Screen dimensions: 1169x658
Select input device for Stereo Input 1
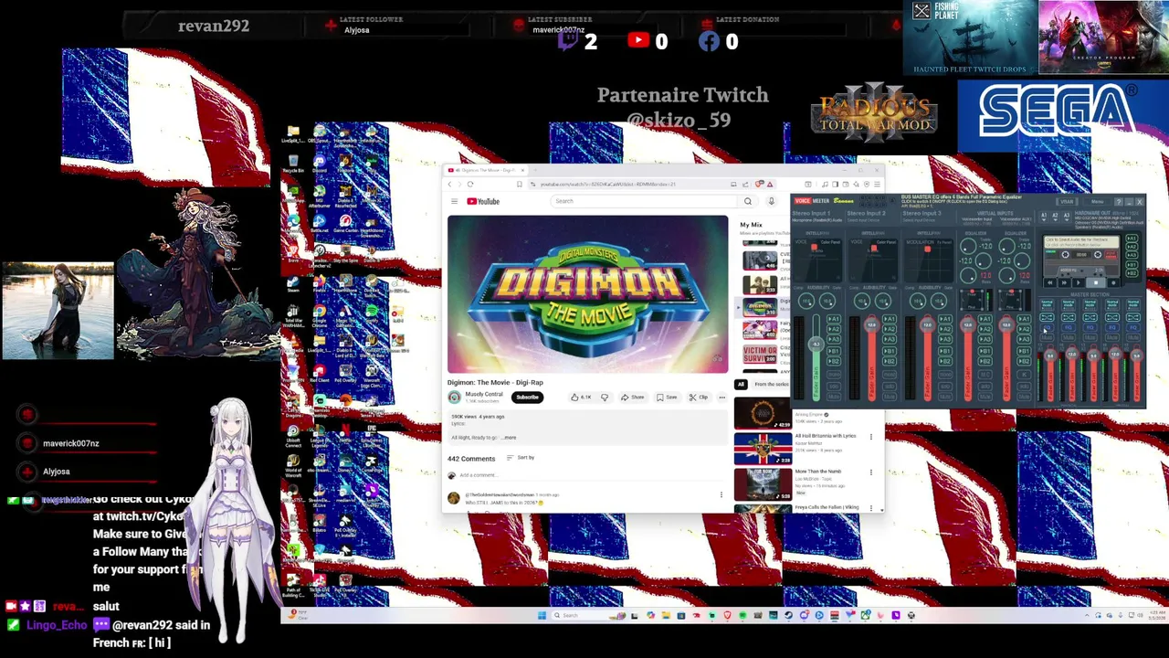pyautogui.click(x=817, y=220)
